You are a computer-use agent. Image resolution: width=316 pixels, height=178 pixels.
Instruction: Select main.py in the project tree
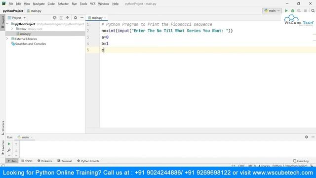tap(25, 34)
